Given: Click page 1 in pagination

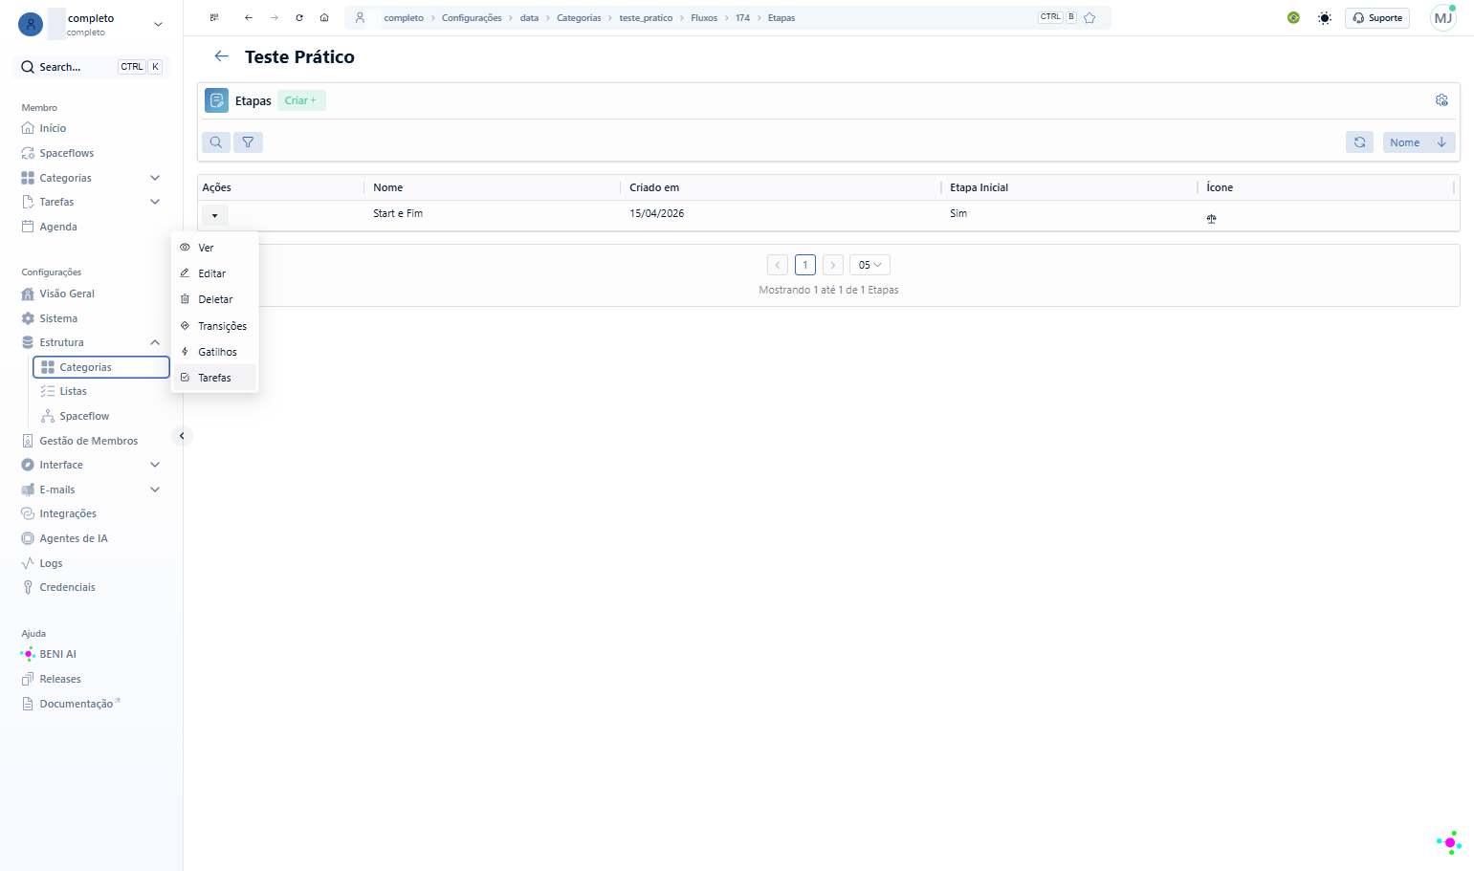Looking at the screenshot, I should 805,265.
